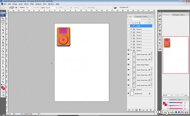This screenshot has height=116, width=190.
Task: Switch to the Swatches tab
Action: pyautogui.click(x=173, y=100)
